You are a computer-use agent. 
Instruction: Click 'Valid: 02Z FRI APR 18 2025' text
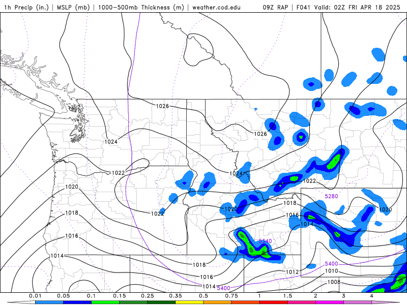click(x=357, y=7)
